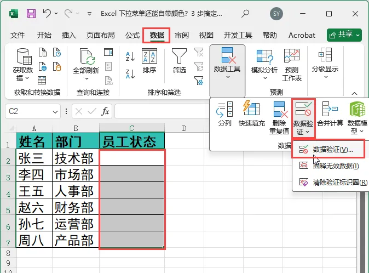369x273 pixels.
Task: Click the 快速填充 flash fill icon
Action: pos(252,114)
